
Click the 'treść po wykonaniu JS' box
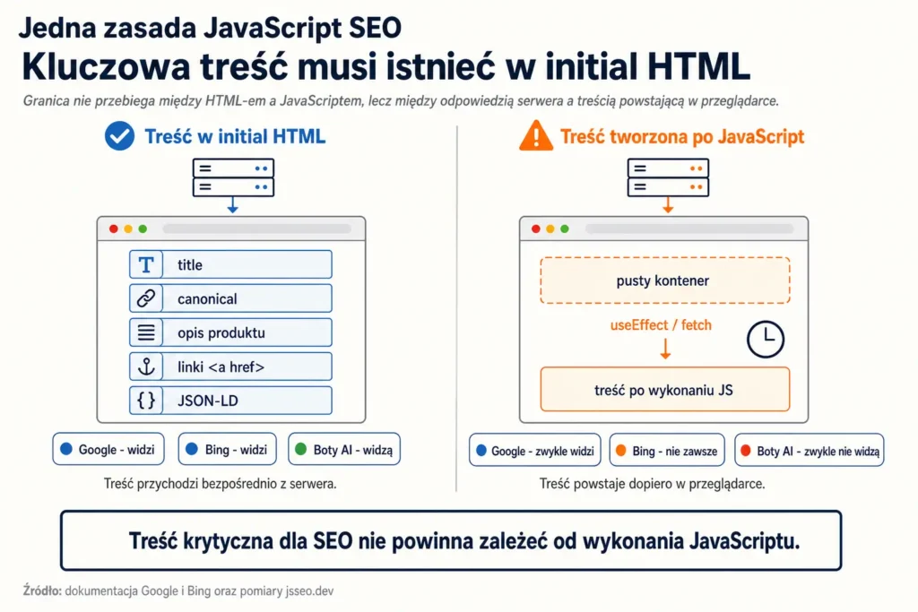[x=664, y=390]
